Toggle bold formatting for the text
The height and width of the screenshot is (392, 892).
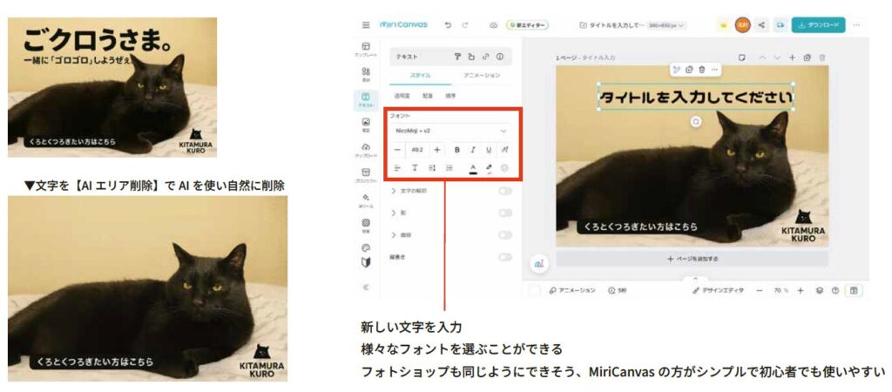click(x=456, y=150)
